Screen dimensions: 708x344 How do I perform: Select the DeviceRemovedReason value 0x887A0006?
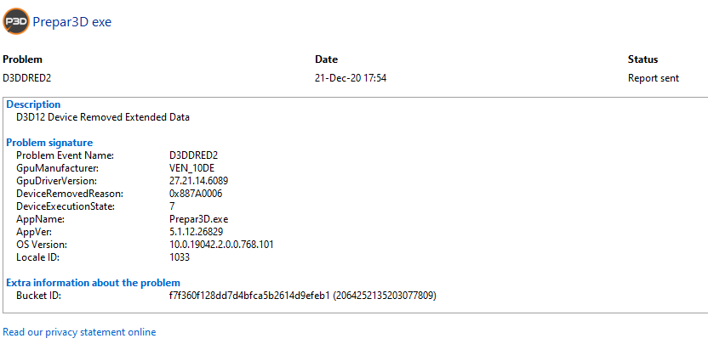(x=196, y=194)
